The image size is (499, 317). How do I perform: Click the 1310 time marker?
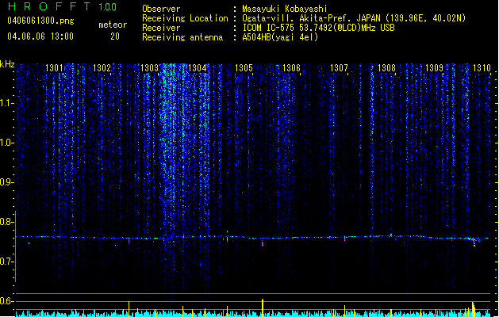point(482,68)
